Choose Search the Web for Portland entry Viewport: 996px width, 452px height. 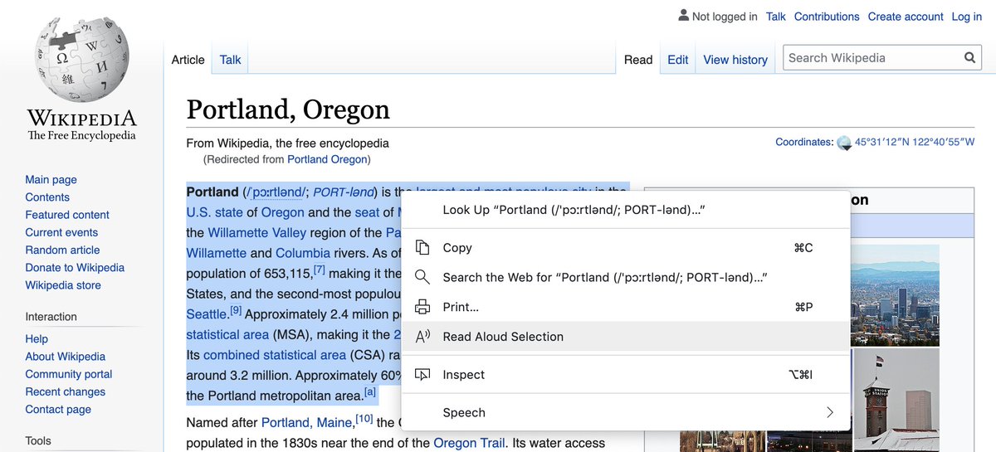(x=626, y=277)
